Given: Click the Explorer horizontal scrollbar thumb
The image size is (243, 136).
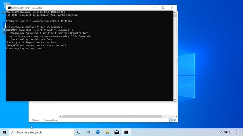Looking at the screenshot, I should coord(112,116).
